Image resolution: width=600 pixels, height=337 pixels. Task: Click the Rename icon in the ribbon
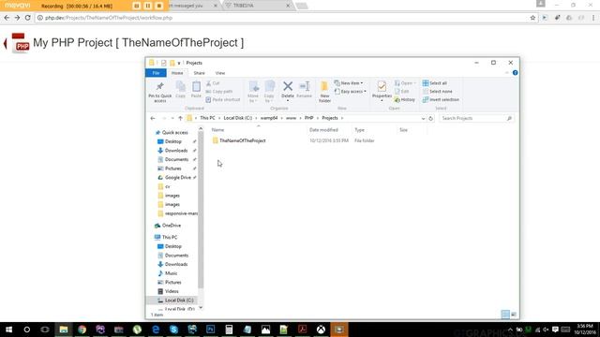[x=305, y=86]
